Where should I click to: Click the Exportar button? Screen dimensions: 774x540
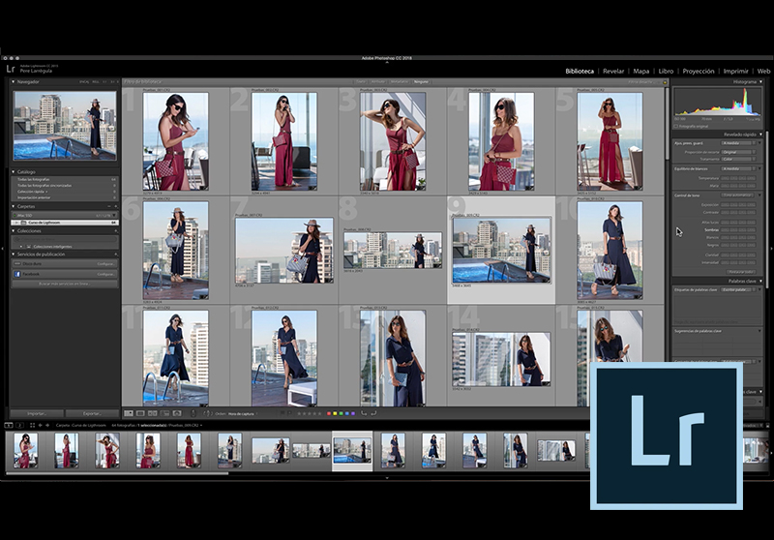point(90,413)
